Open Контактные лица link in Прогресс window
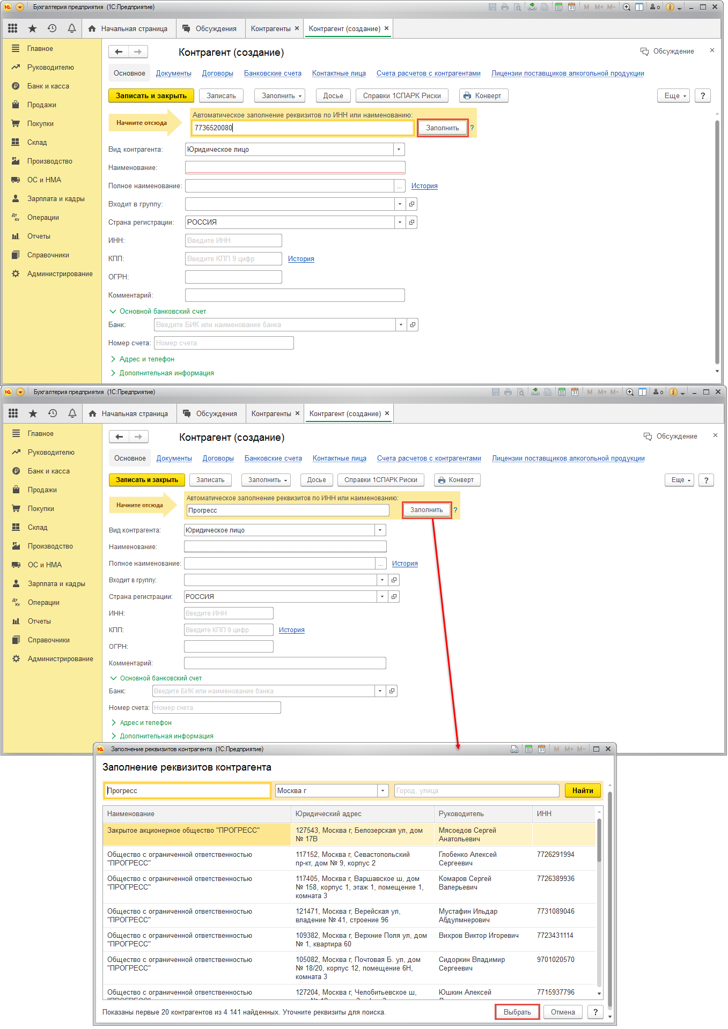Image resolution: width=728 pixels, height=1029 pixels. (340, 458)
